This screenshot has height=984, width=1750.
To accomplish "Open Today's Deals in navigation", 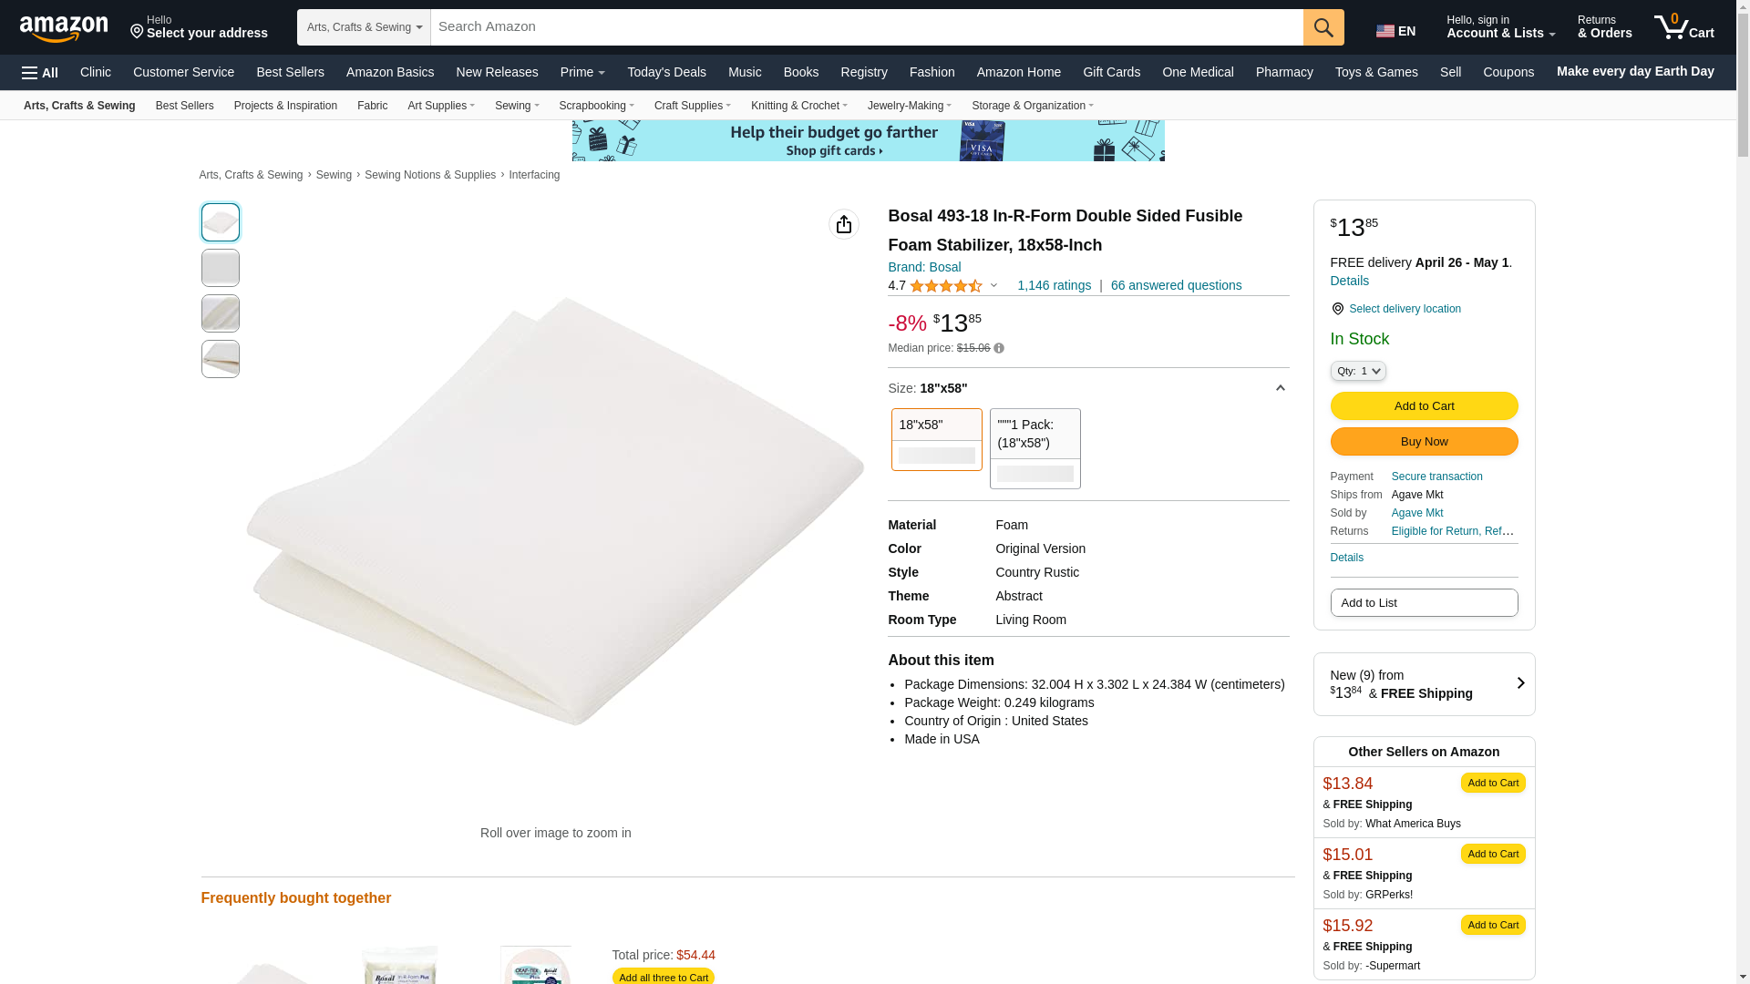I will click(666, 72).
